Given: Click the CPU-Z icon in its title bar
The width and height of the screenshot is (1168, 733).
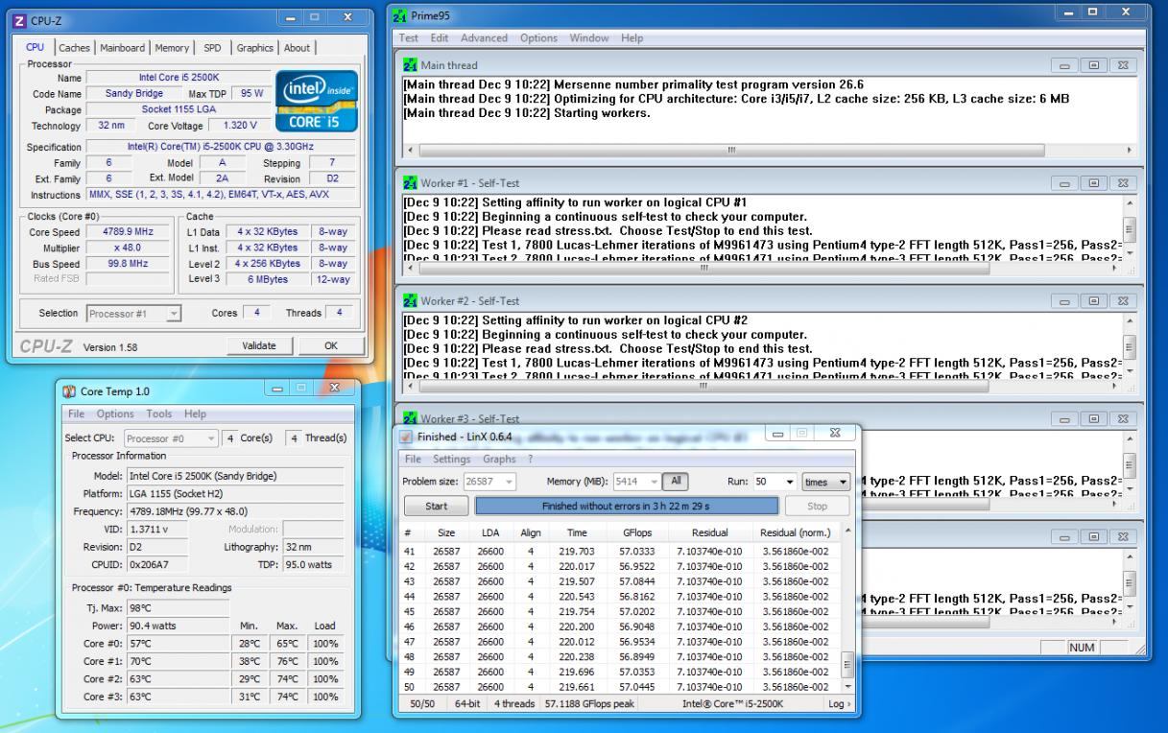Looking at the screenshot, I should point(20,20).
